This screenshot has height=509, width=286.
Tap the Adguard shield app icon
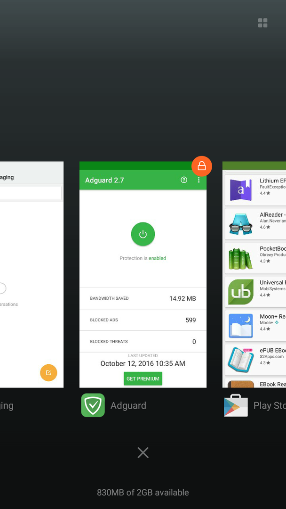[x=93, y=405]
